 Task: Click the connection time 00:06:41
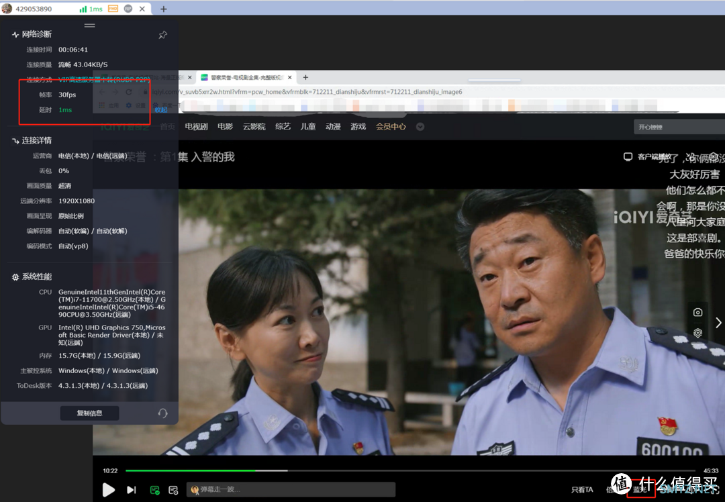click(73, 50)
